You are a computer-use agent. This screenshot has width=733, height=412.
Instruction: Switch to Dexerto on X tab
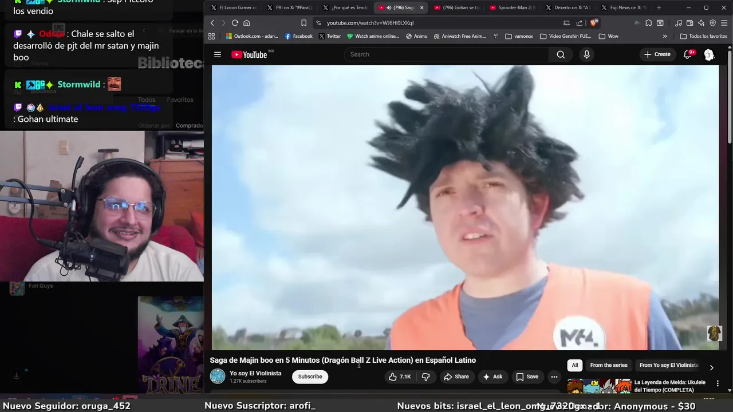click(568, 7)
